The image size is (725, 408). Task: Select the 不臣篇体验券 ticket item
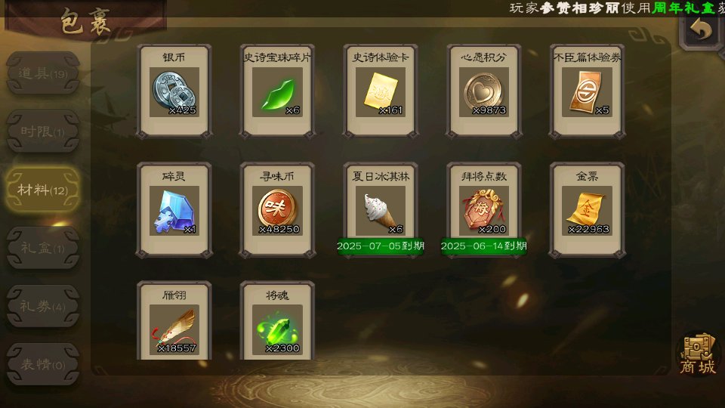pos(588,91)
